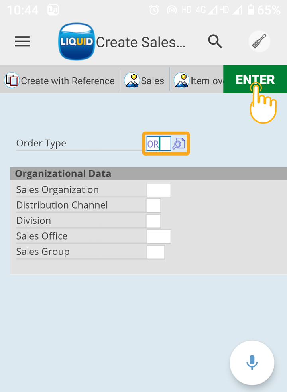Focus the Division input box
The image size is (287, 392).
153,221
